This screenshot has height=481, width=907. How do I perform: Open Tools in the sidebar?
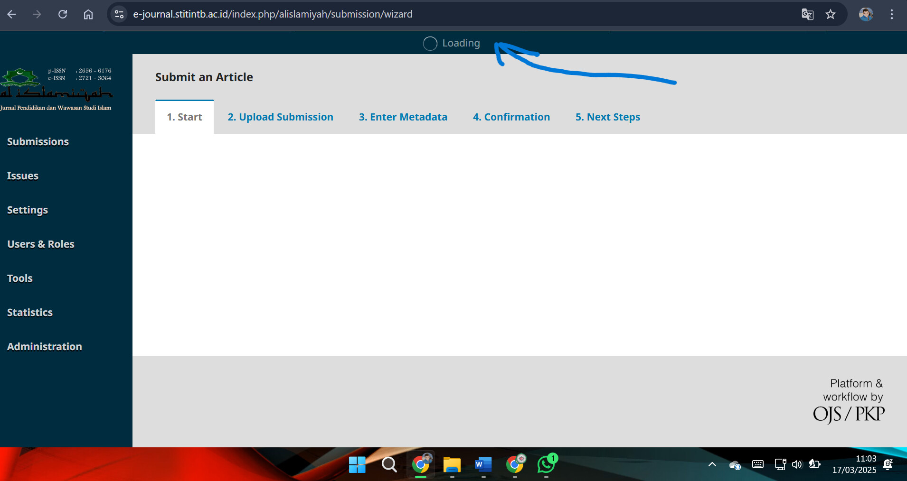click(x=20, y=278)
